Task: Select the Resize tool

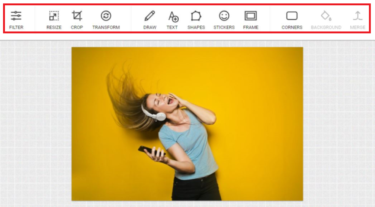Action: 54,20
